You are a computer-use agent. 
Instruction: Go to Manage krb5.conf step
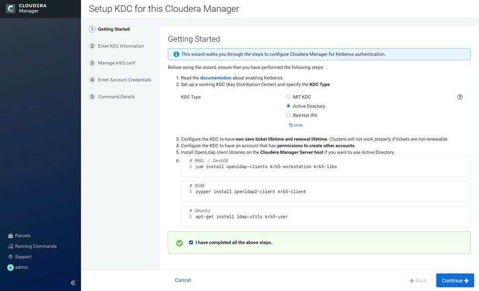point(117,63)
